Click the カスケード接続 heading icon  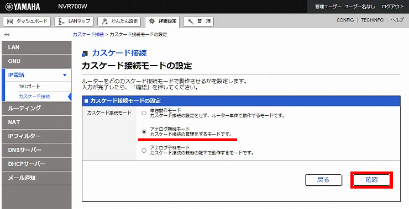[x=85, y=53]
